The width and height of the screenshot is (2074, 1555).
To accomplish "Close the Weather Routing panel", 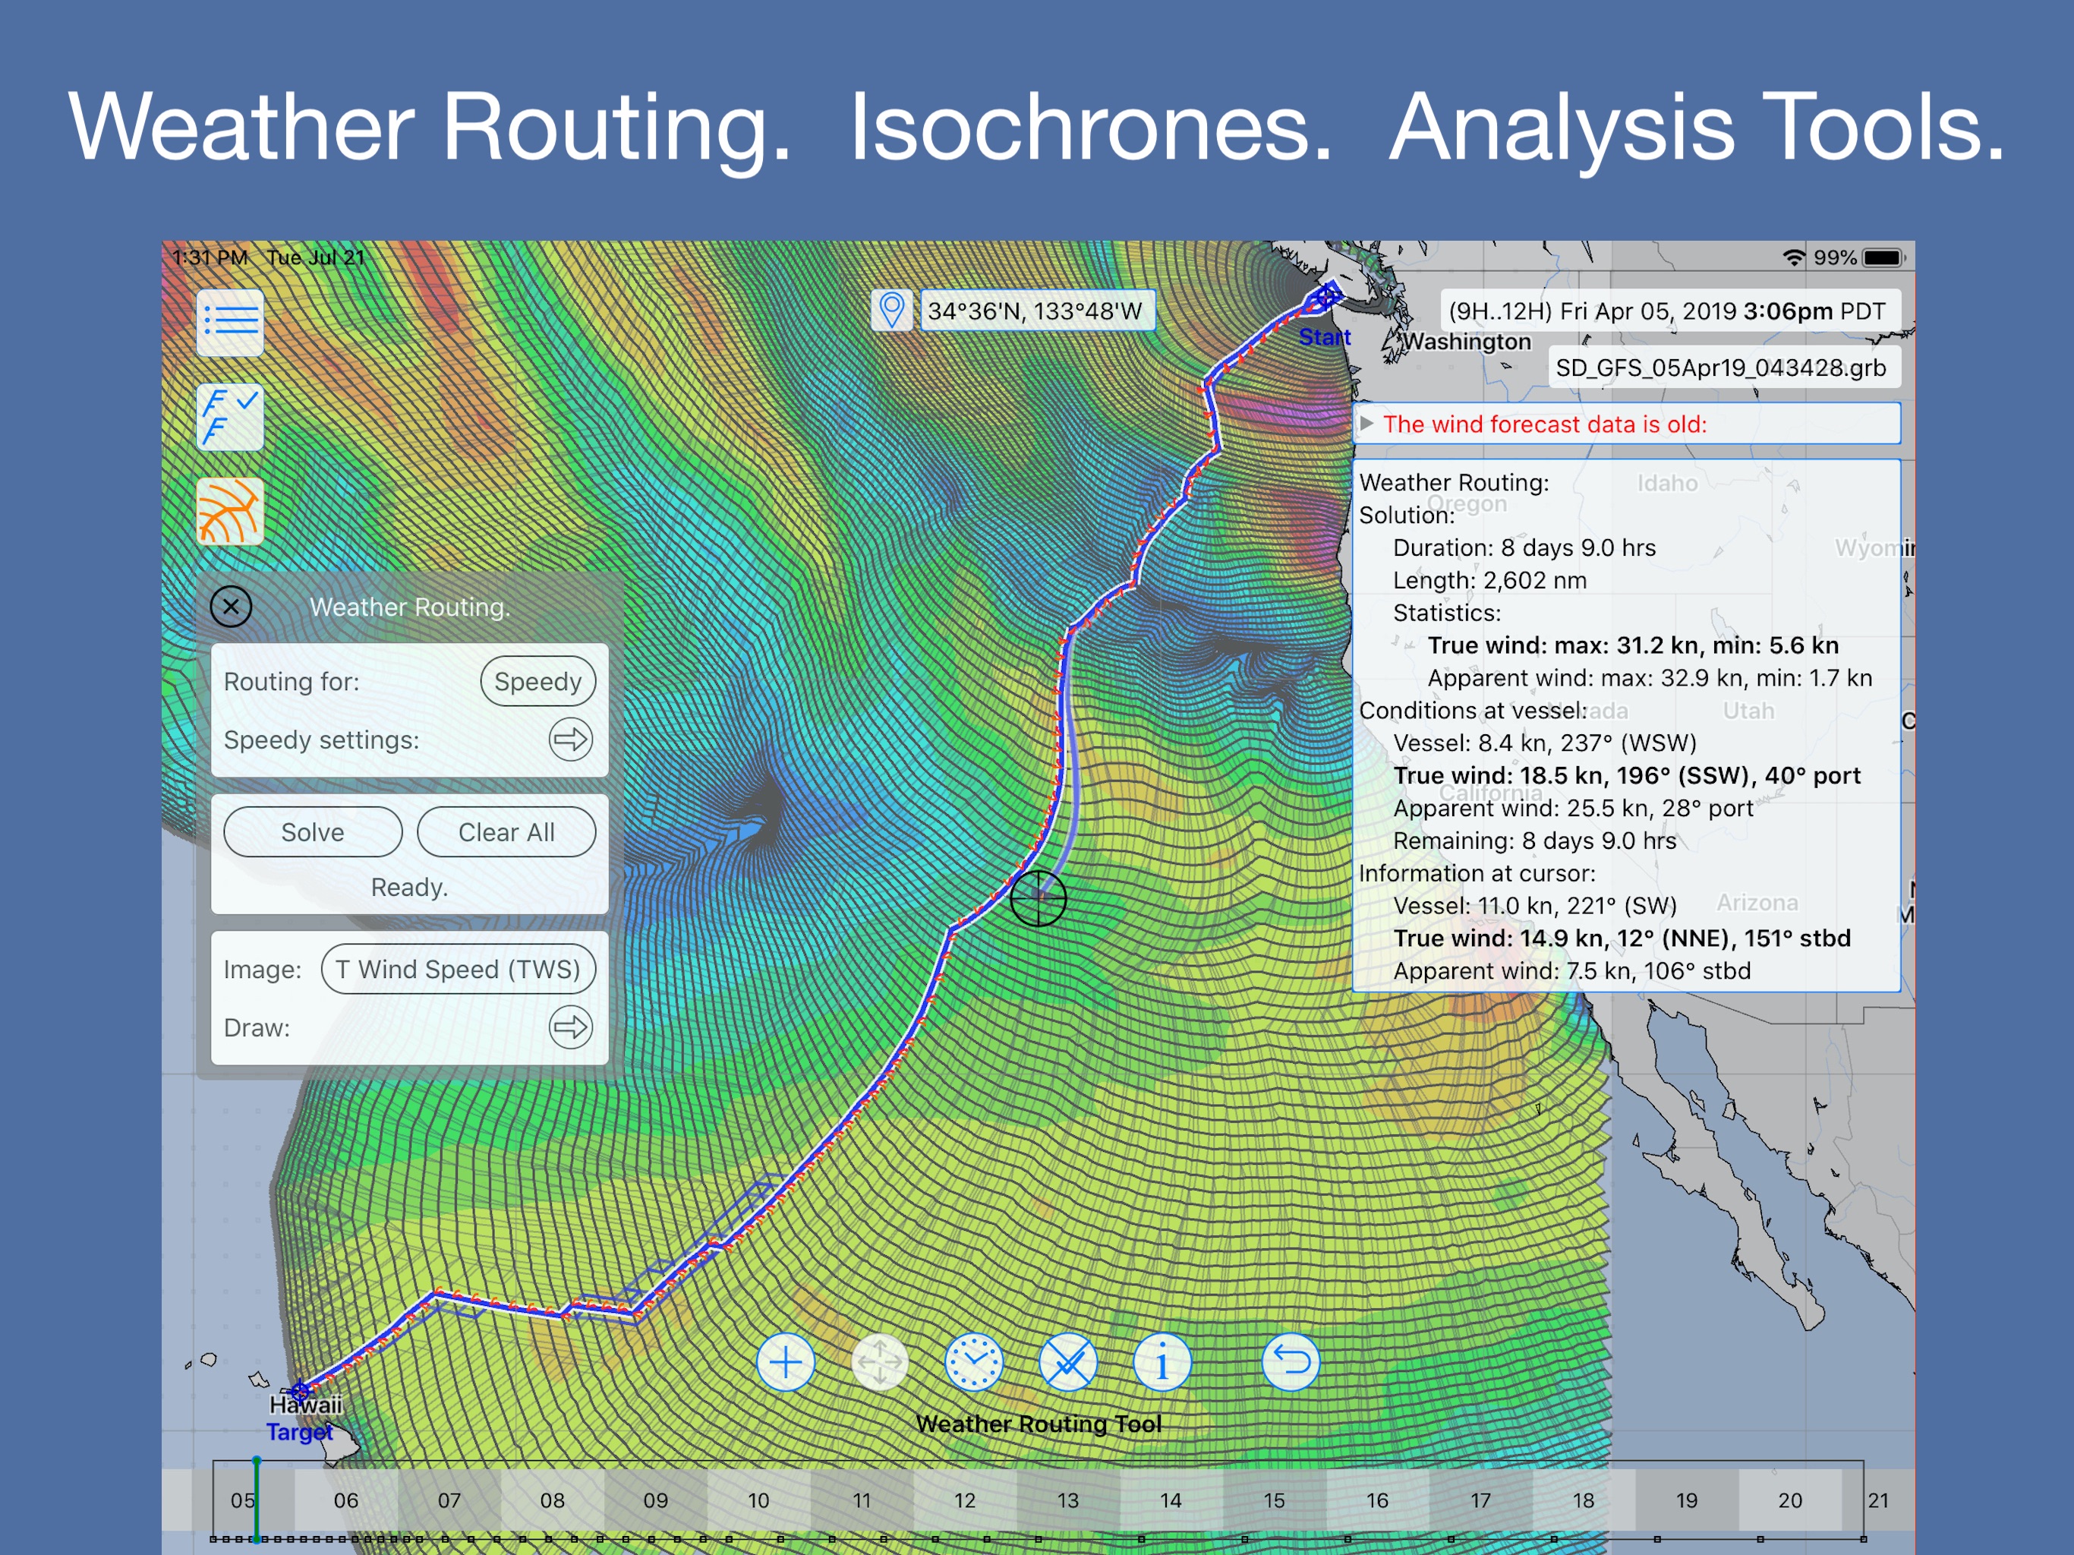I will (x=231, y=607).
